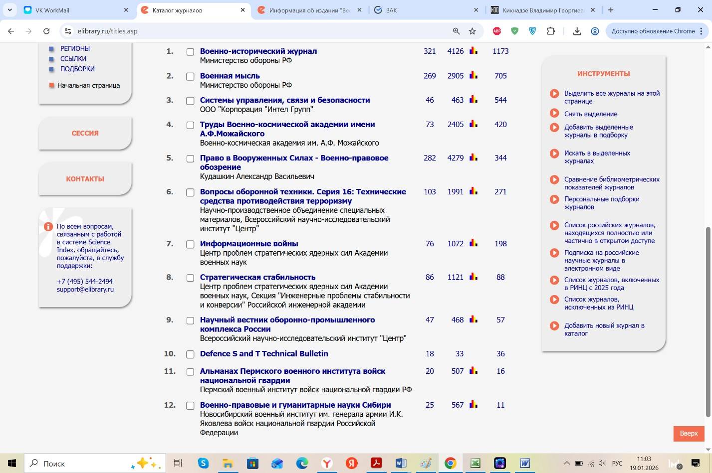Tick checkbox for Стратегическая стабильность
The width and height of the screenshot is (712, 473).
(x=190, y=278)
